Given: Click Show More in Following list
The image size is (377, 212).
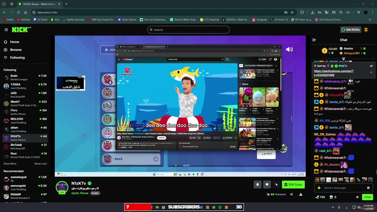Looking at the screenshot, I should tap(10, 164).
